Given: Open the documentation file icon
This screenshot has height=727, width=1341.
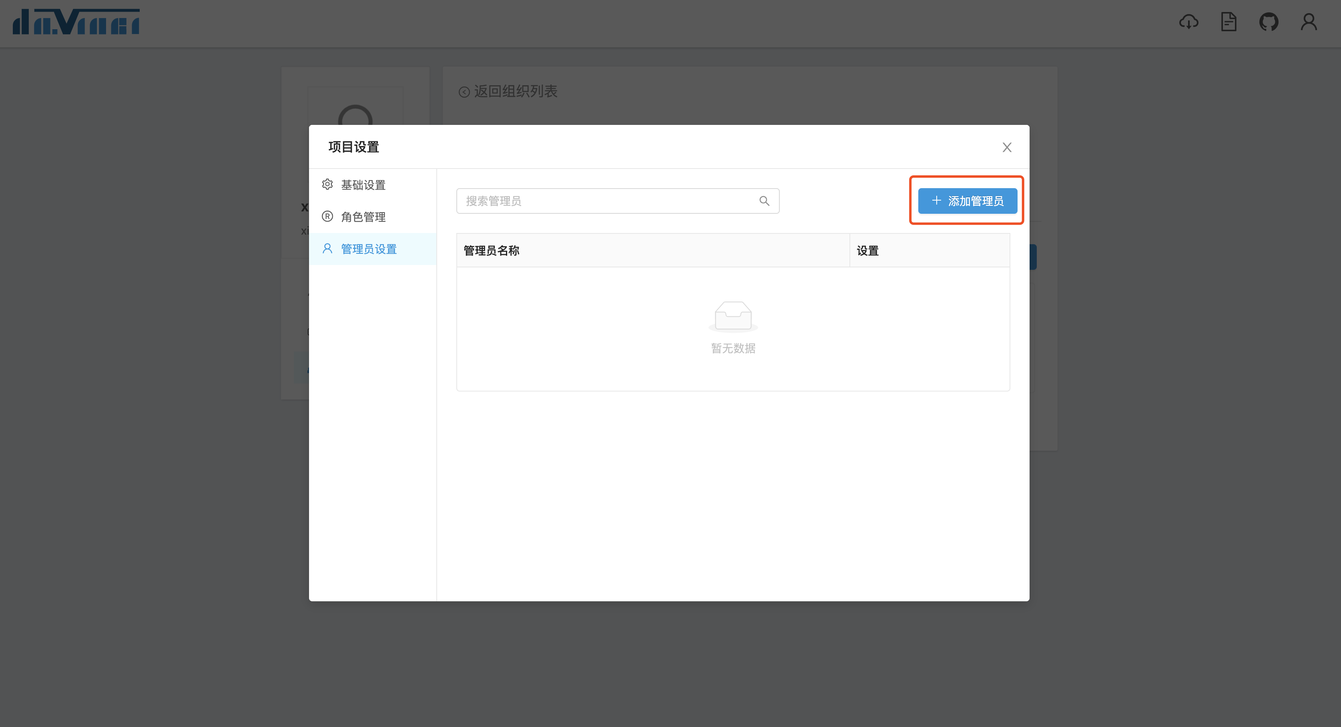Looking at the screenshot, I should [1229, 22].
